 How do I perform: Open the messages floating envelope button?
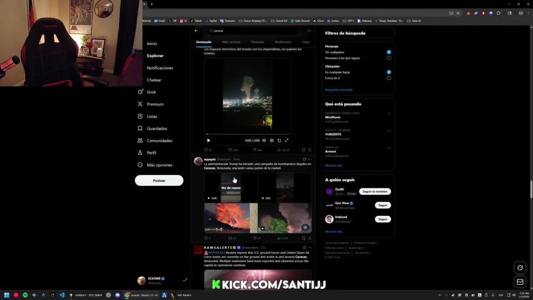coord(520,282)
